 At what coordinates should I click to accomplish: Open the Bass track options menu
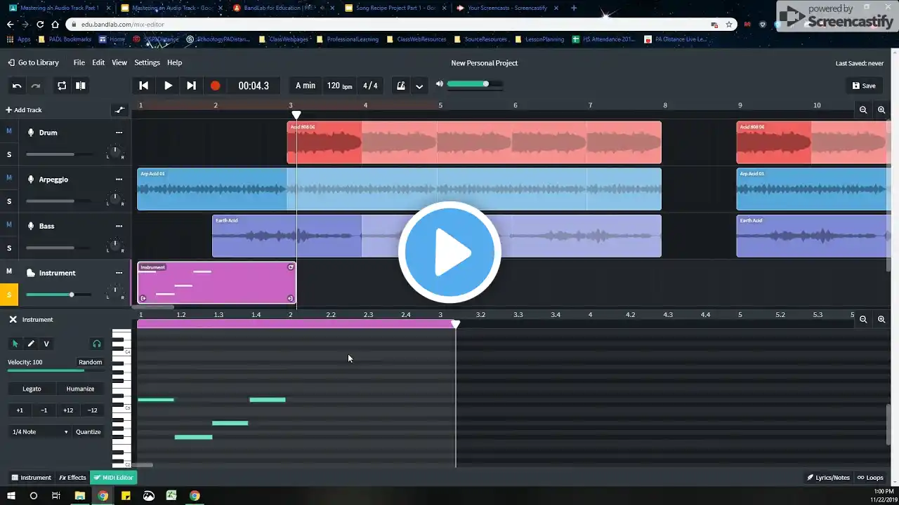[x=119, y=226]
